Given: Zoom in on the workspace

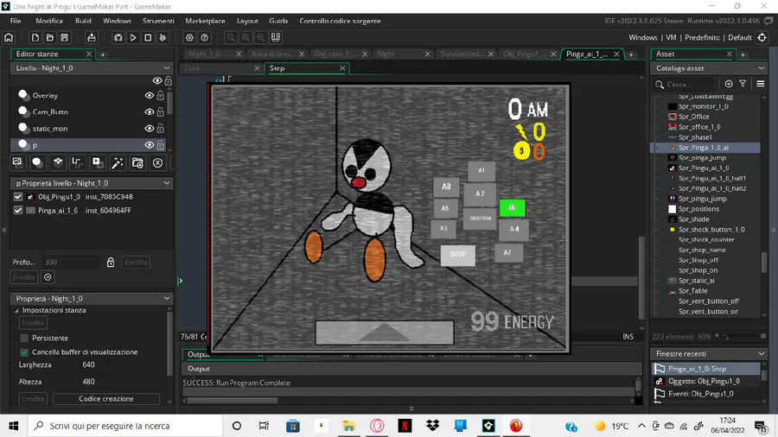Looking at the screenshot, I should (260, 38).
